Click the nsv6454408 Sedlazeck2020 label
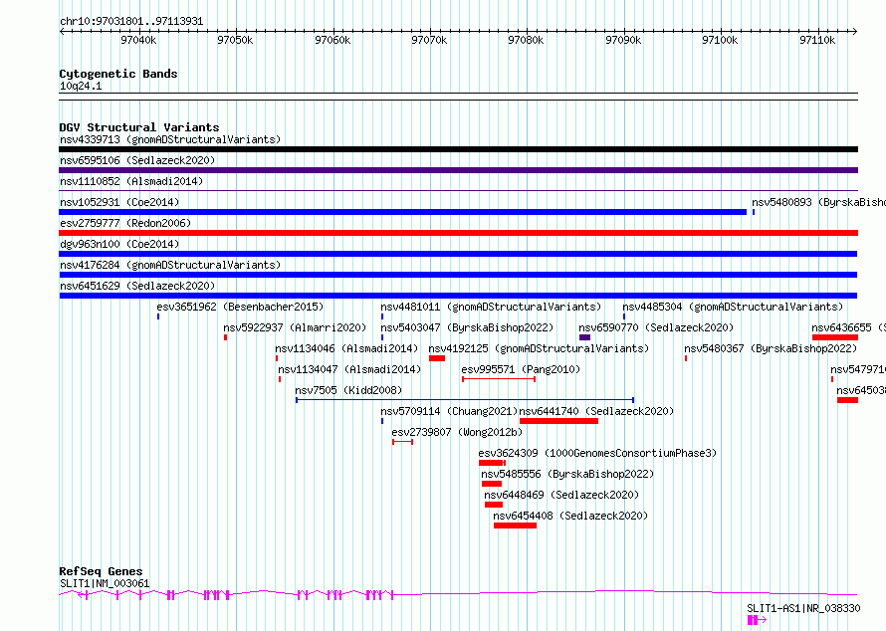The height and width of the screenshot is (631, 886). 570,516
